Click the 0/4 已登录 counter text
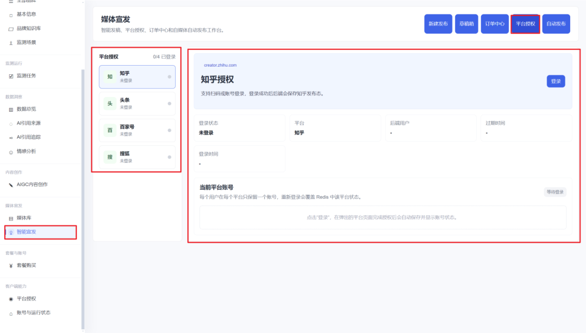The height and width of the screenshot is (333, 586). 164,57
